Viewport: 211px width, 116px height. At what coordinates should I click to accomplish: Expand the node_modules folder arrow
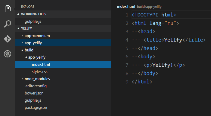(22, 79)
